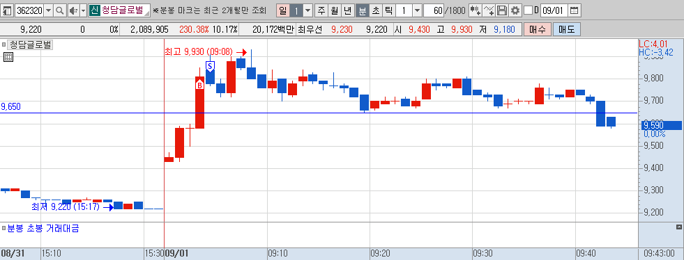The height and width of the screenshot is (260, 684).
Task: Save the chart settings with the floppy icon
Action: pos(502,10)
